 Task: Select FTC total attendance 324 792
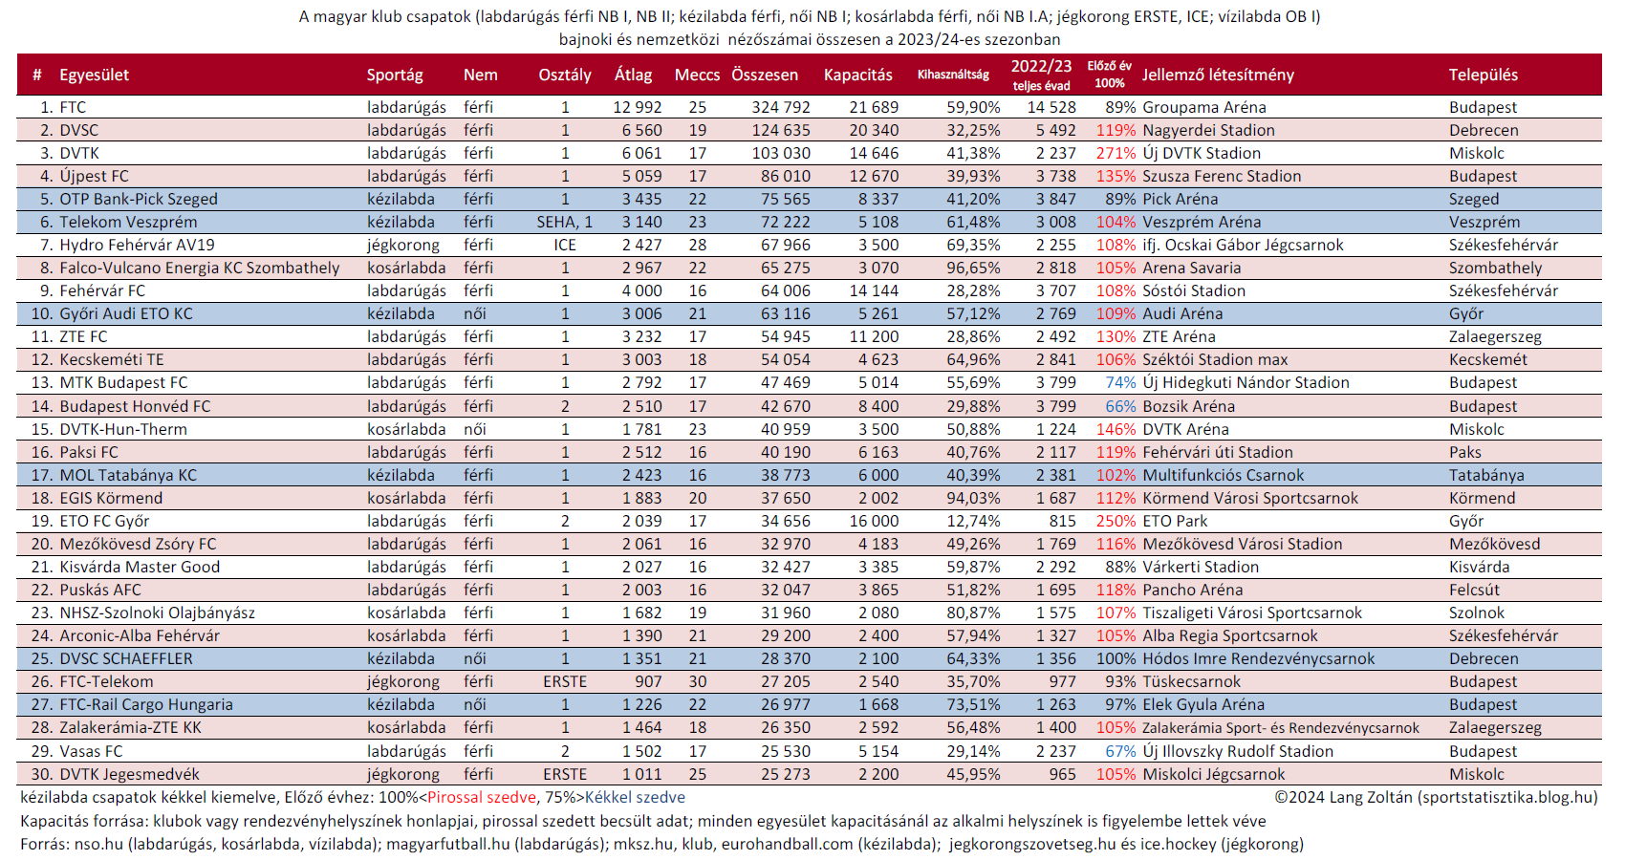pos(780,107)
